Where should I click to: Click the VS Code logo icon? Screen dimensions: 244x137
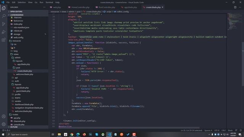3,2
